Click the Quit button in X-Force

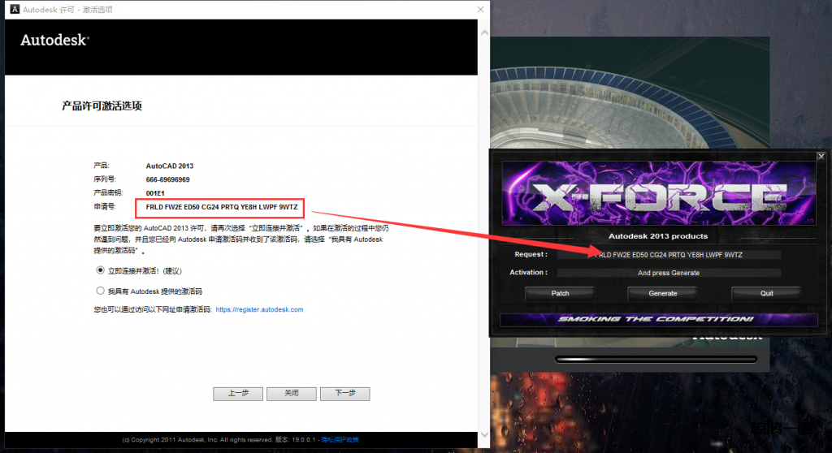tap(766, 293)
